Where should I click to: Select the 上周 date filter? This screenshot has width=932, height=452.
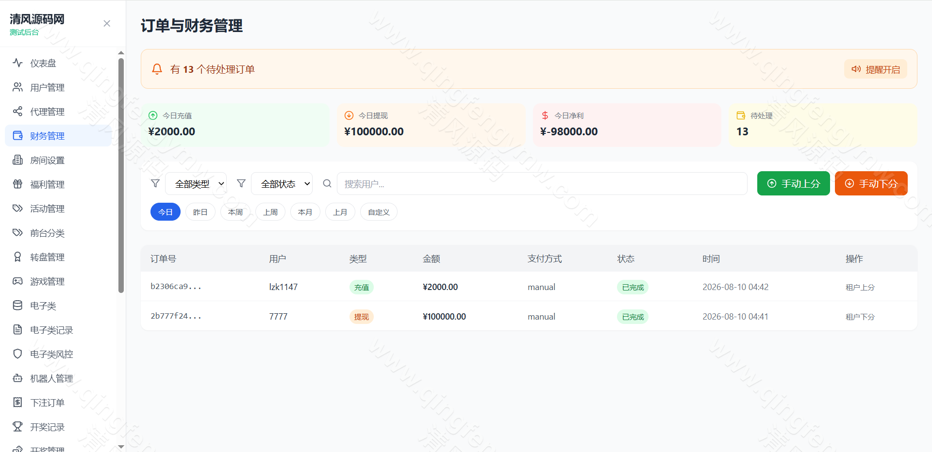270,212
